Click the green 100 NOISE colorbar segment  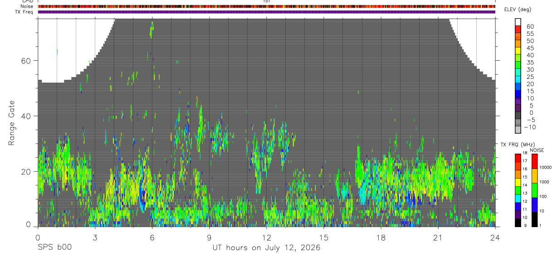pyautogui.click(x=534, y=190)
